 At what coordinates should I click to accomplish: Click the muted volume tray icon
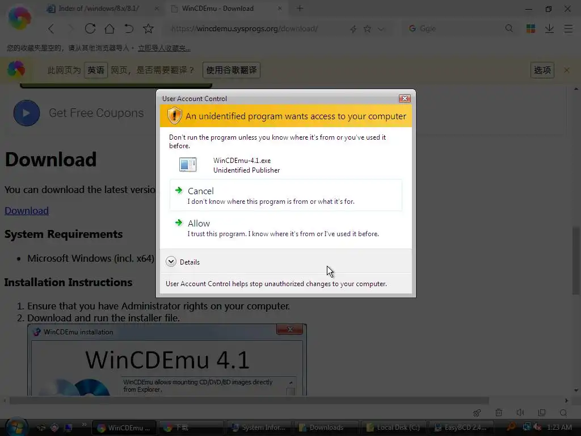click(537, 427)
